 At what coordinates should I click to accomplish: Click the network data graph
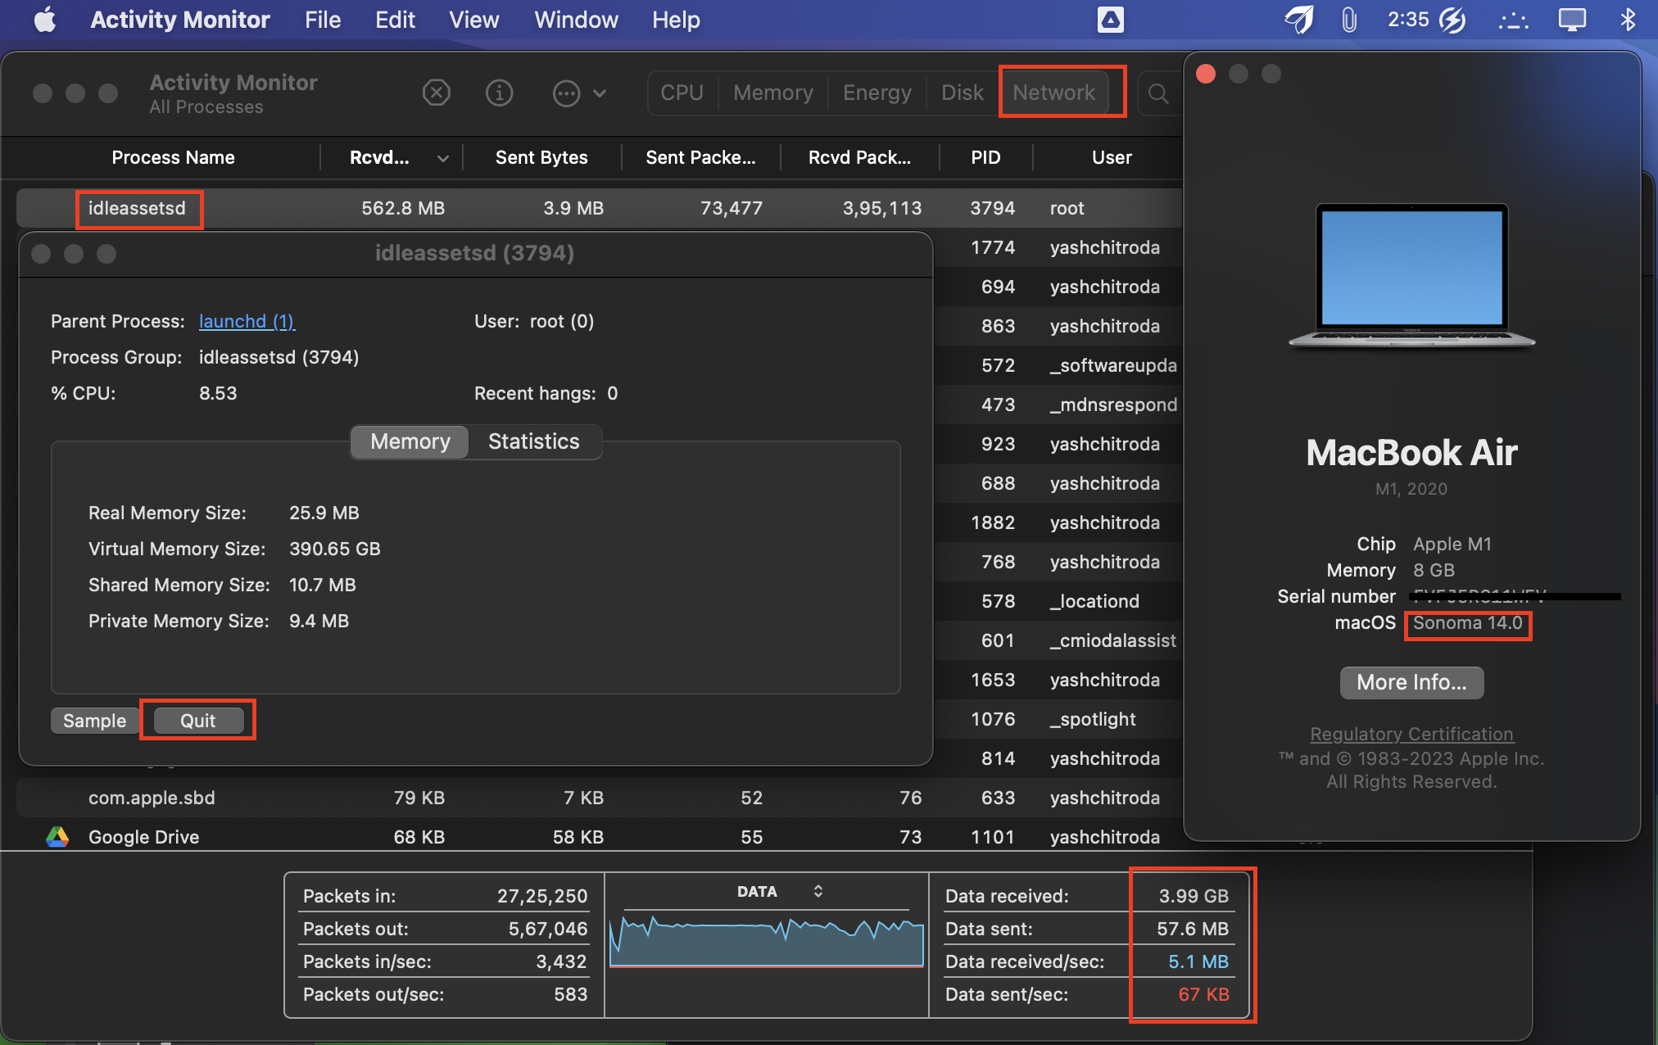click(x=767, y=940)
